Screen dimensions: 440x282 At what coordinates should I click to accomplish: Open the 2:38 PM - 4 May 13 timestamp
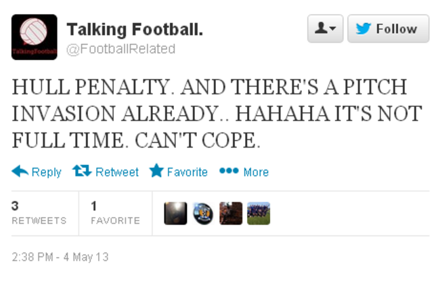[x=60, y=257]
